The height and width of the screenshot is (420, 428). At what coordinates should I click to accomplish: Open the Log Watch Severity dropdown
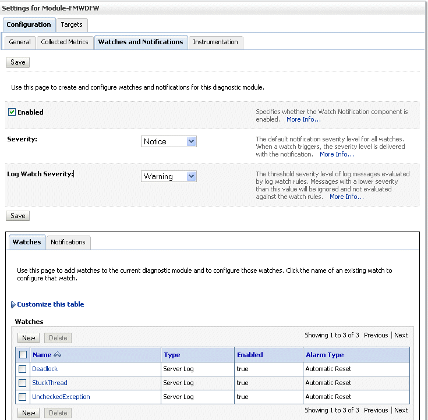[x=169, y=176]
